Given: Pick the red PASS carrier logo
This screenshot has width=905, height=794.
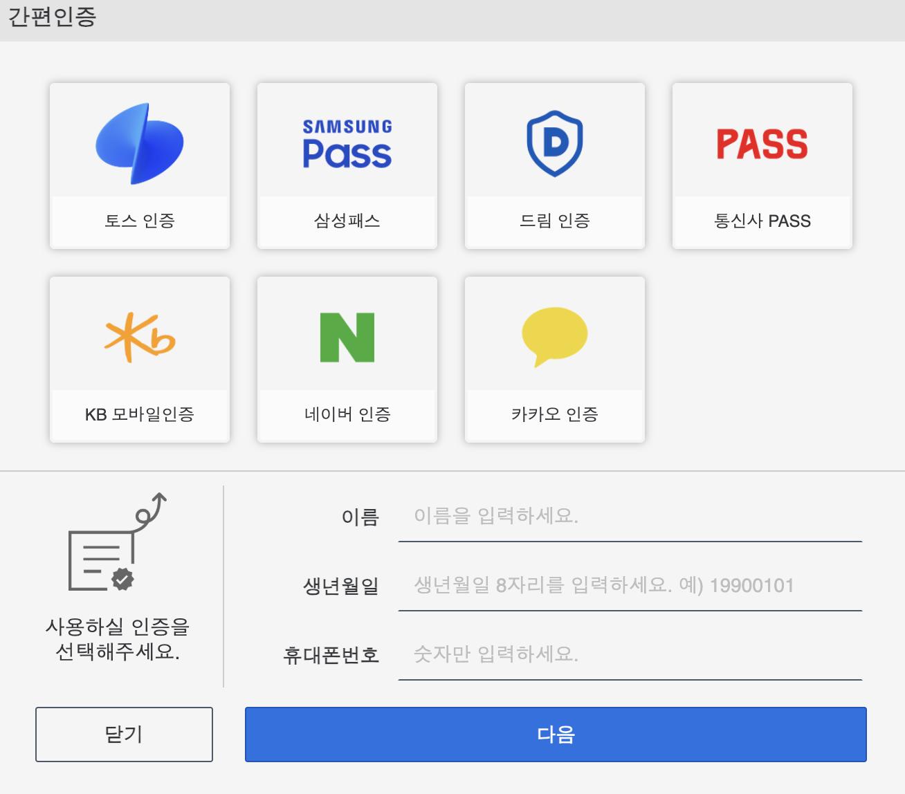Looking at the screenshot, I should tap(762, 144).
